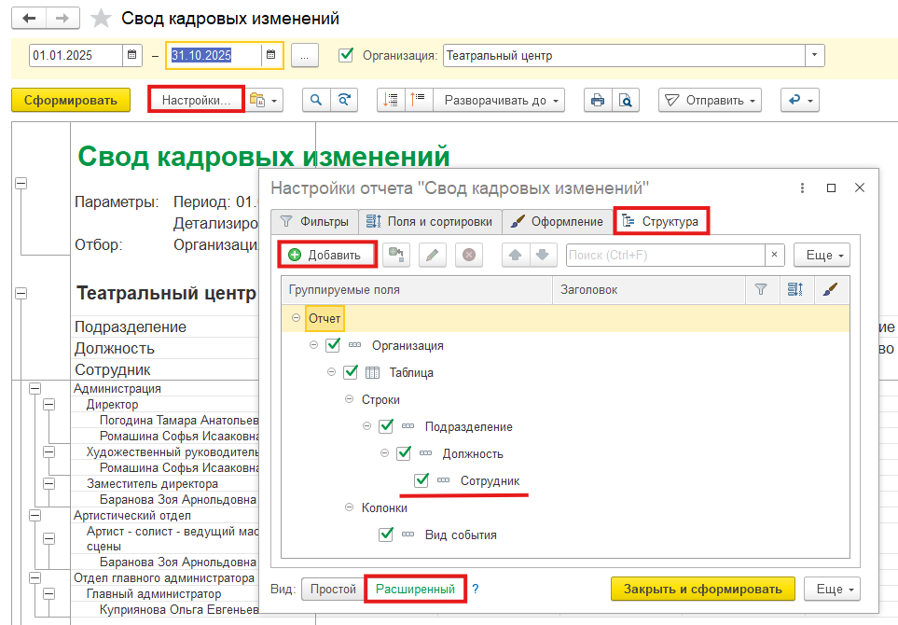Move item up with arrow icon
The width and height of the screenshot is (898, 625).
pos(516,255)
